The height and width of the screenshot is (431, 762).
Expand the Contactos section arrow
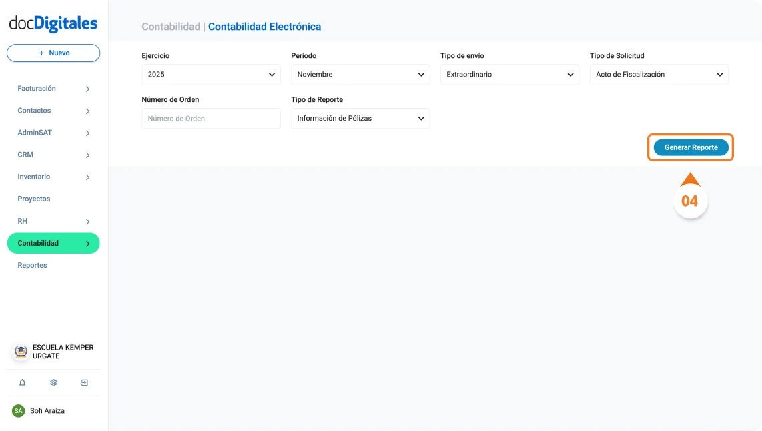coord(87,110)
